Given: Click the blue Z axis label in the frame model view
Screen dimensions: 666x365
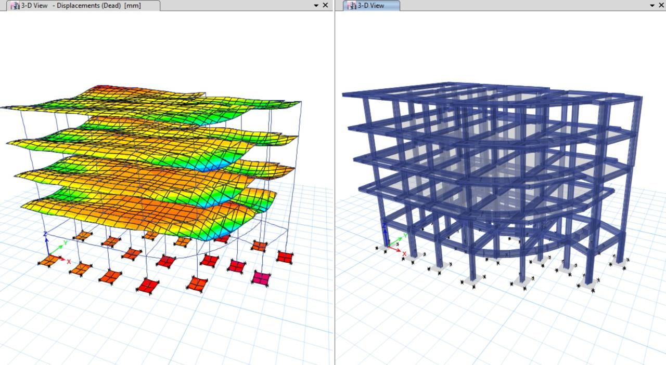Looking at the screenshot, I should coord(384,225).
